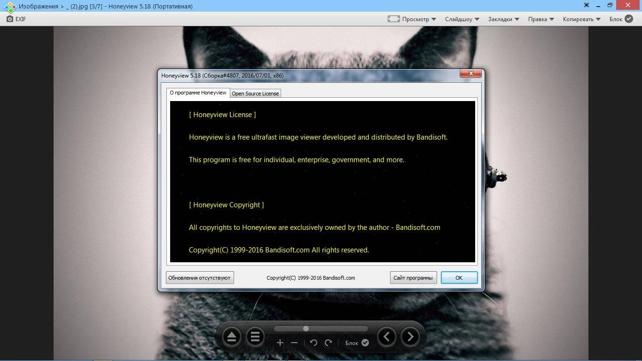
Task: Zoom in with the plus icon
Action: [280, 343]
